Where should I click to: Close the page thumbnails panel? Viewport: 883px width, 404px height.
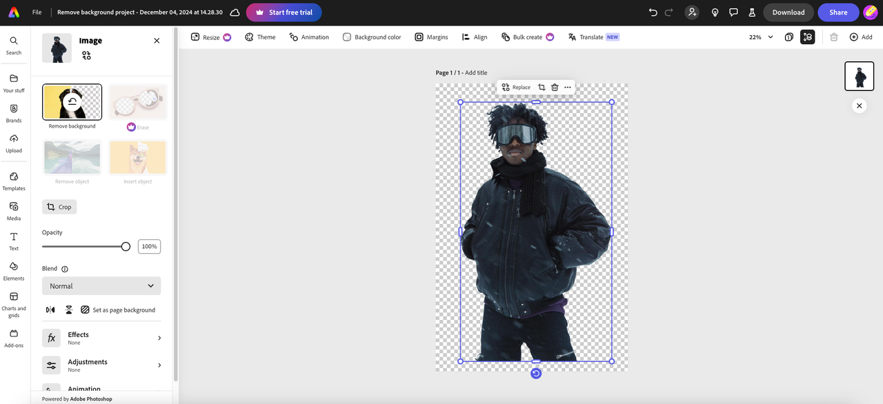pos(859,105)
